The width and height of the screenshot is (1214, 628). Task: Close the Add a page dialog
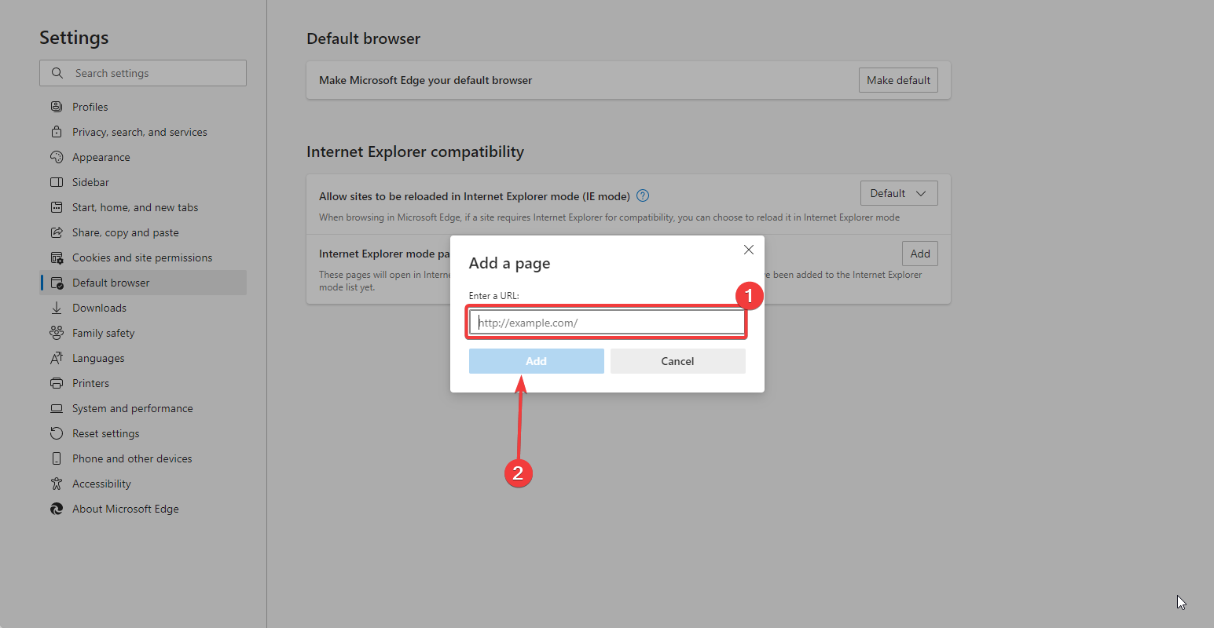pos(749,250)
